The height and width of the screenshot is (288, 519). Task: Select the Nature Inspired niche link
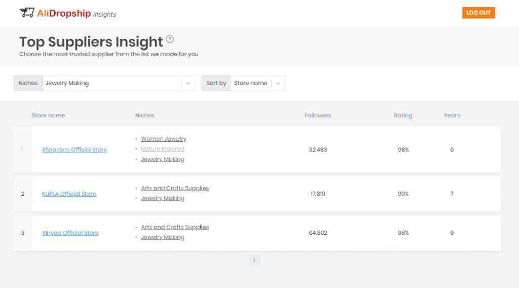coord(163,149)
